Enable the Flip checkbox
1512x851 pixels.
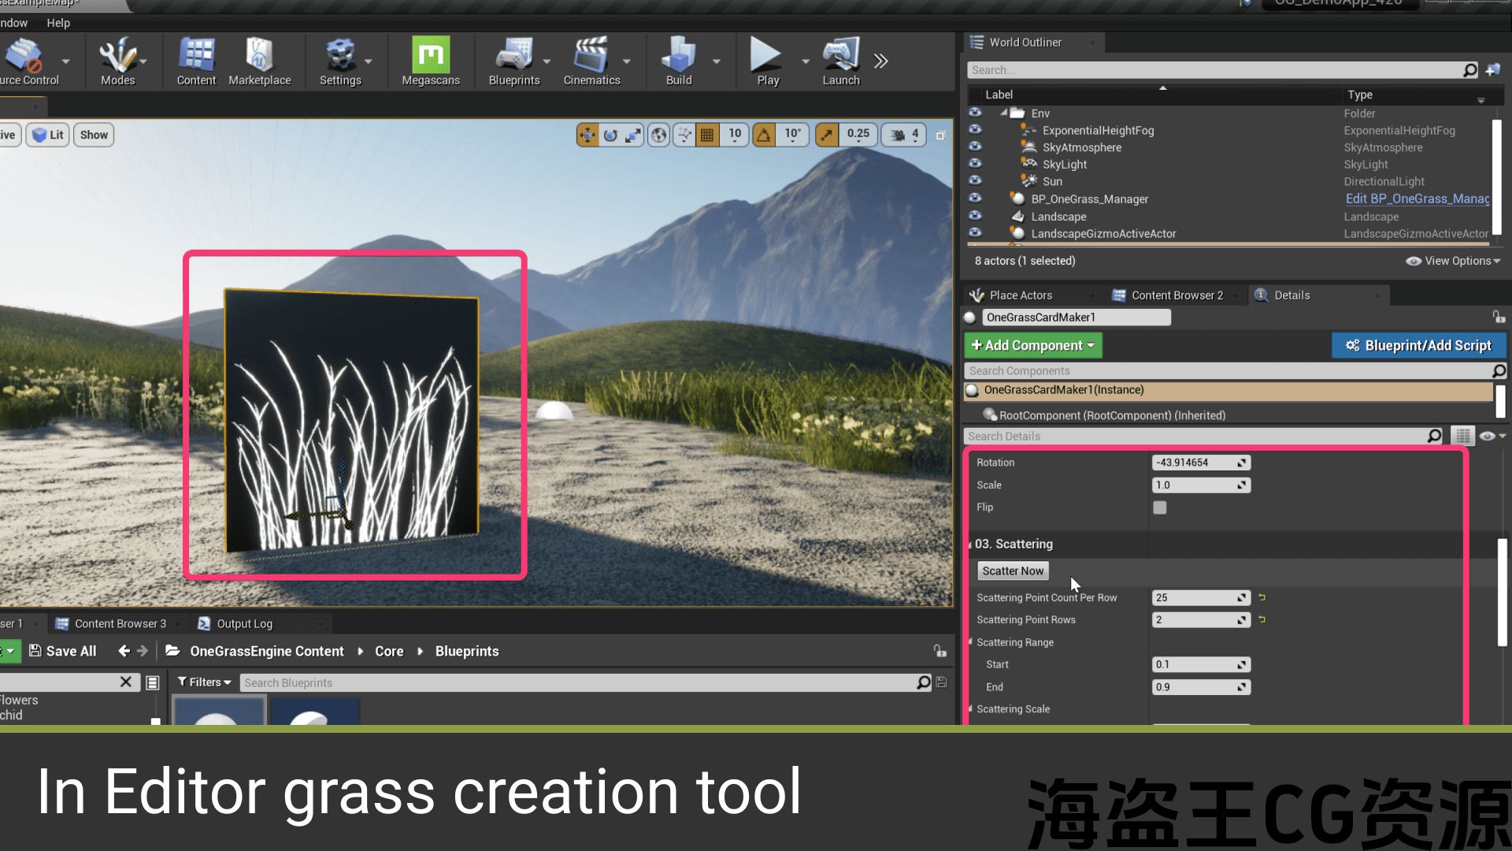tap(1160, 507)
